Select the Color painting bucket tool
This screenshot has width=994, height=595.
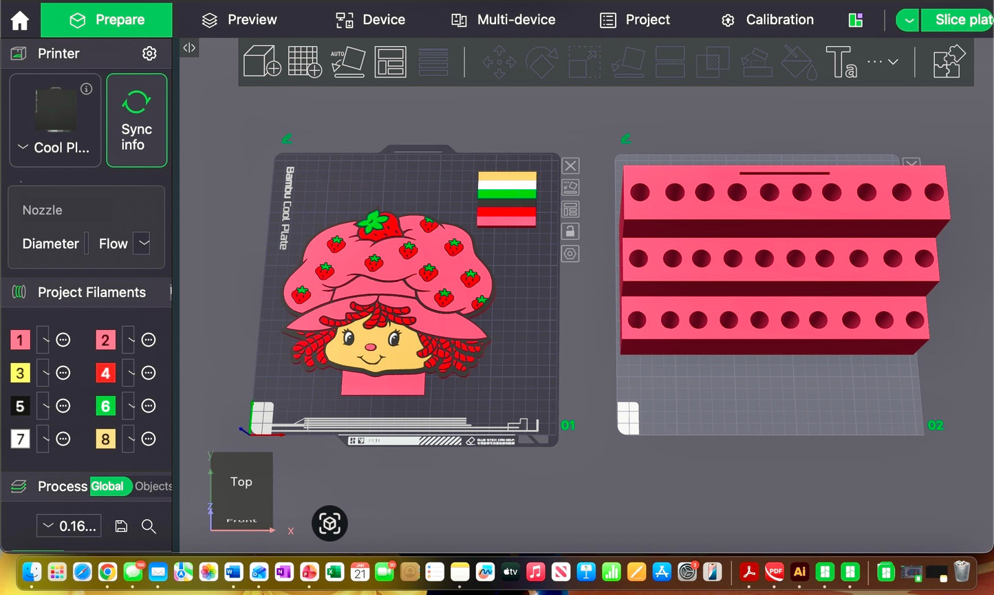point(799,62)
